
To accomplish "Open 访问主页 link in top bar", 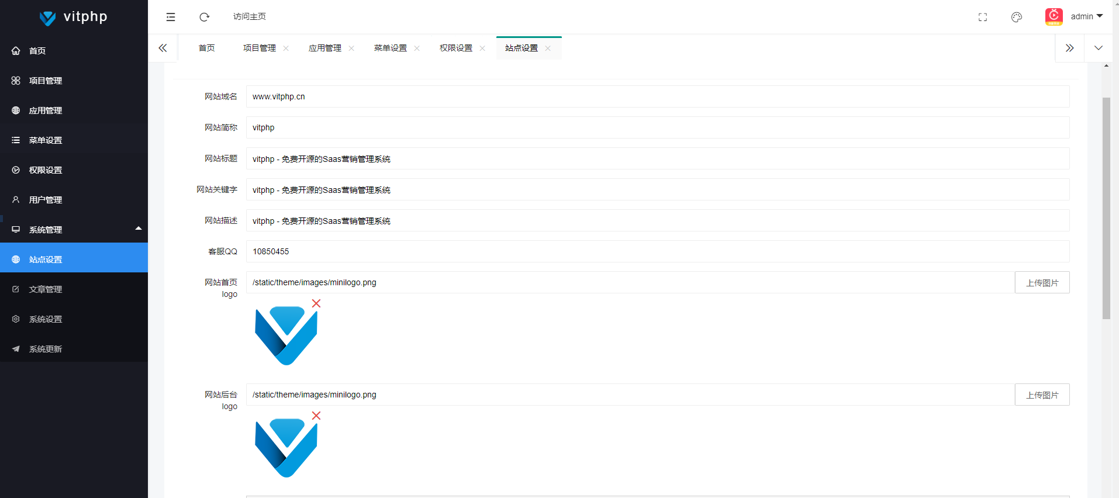I will (x=250, y=16).
